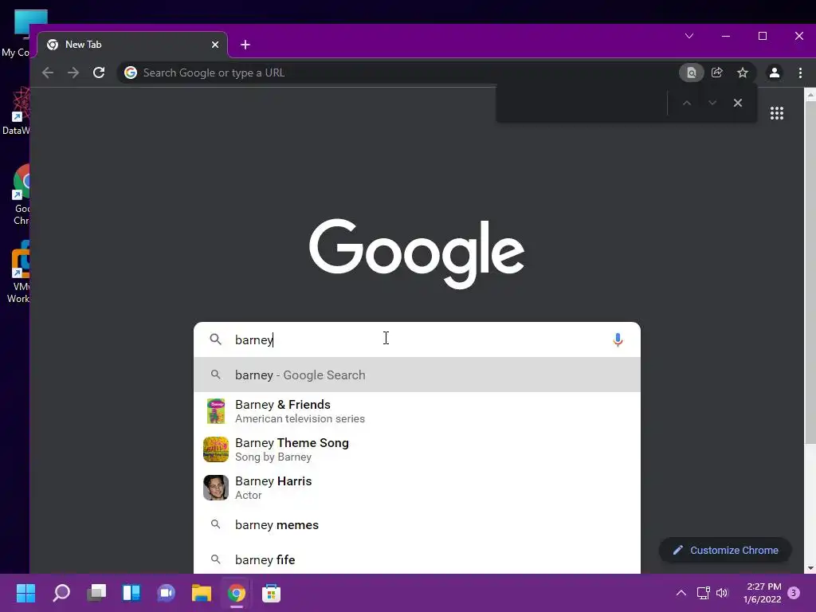This screenshot has height=612, width=816.
Task: Open a new tab with plus
Action: [245, 45]
